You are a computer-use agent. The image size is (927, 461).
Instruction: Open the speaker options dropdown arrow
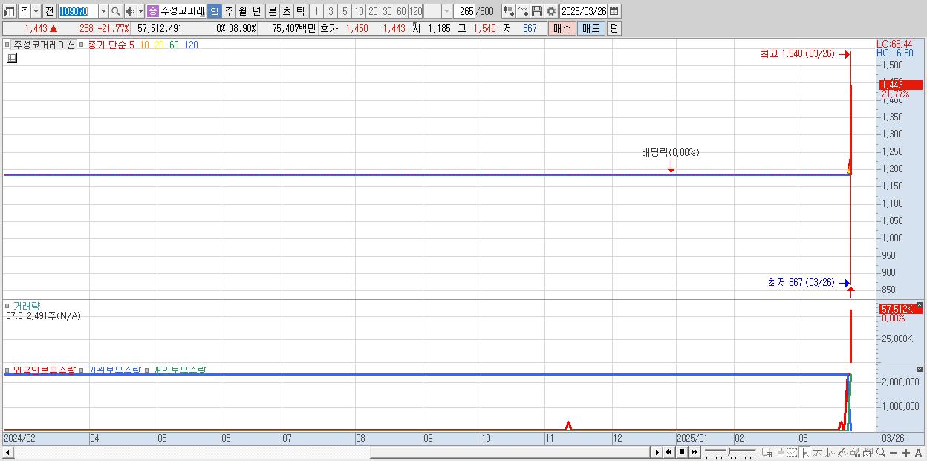tap(140, 11)
